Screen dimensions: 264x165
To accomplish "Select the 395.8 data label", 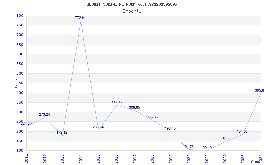I will (x=259, y=90).
